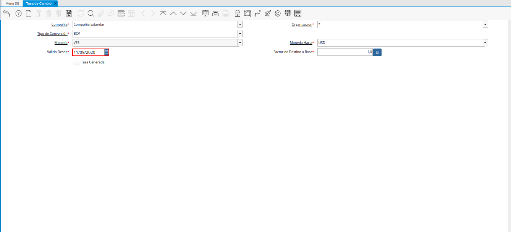Open the process gear icon
The image size is (511, 232).
pyautogui.click(x=278, y=13)
